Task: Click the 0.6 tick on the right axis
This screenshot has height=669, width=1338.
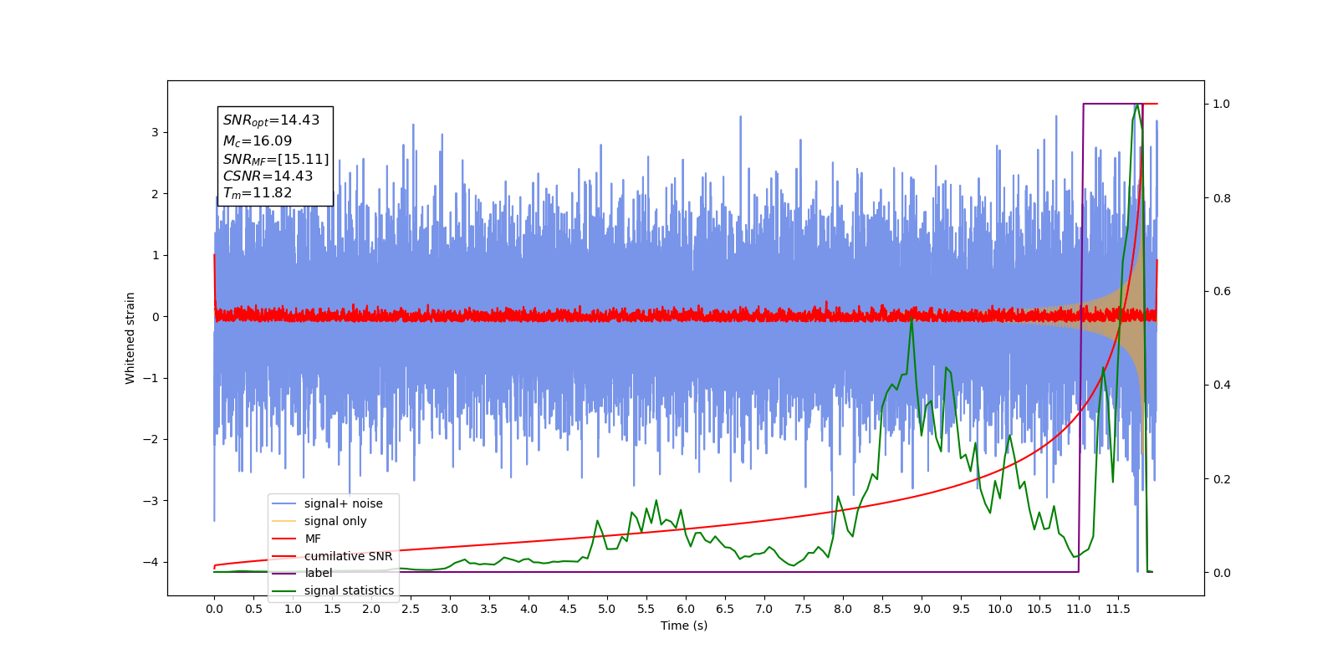Action: point(1222,292)
